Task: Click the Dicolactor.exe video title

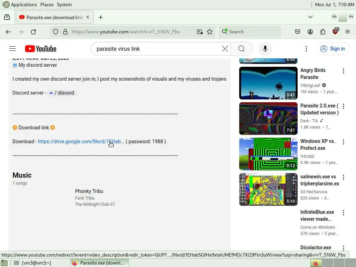Action: click(316, 248)
